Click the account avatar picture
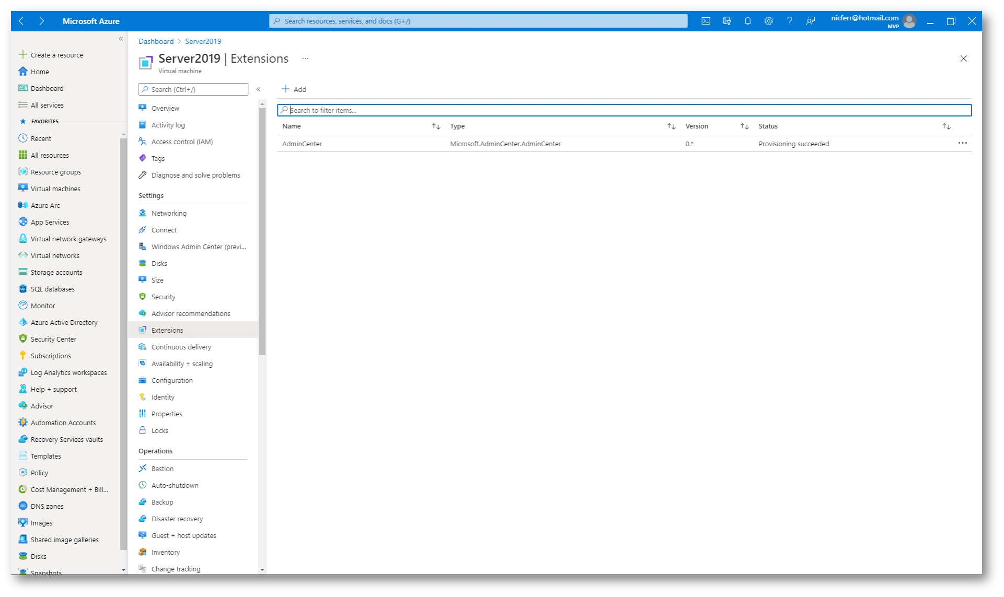 (x=909, y=21)
